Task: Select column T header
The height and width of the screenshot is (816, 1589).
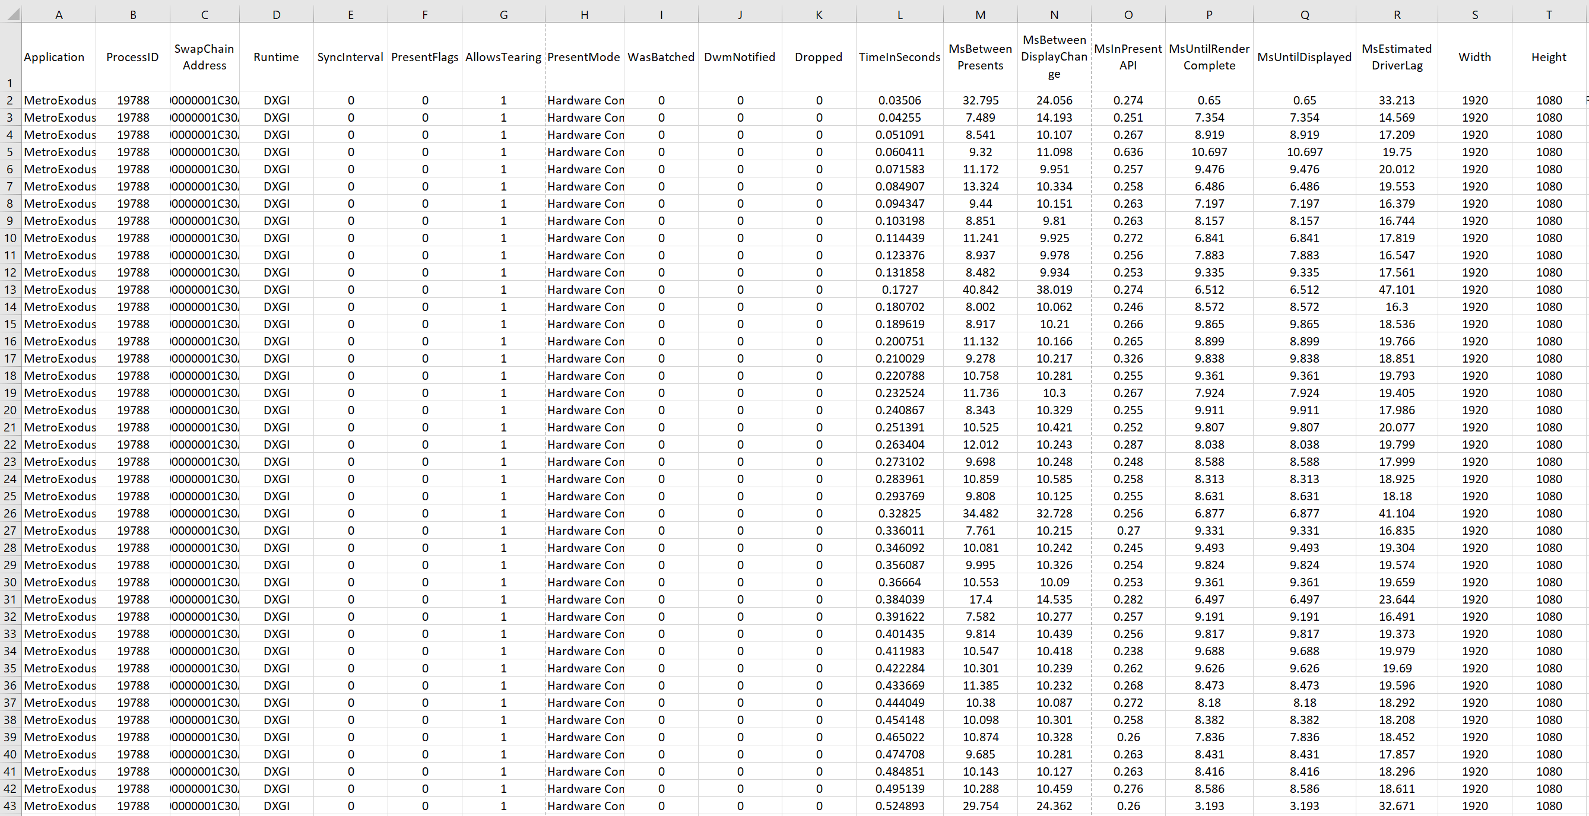Action: 1548,14
